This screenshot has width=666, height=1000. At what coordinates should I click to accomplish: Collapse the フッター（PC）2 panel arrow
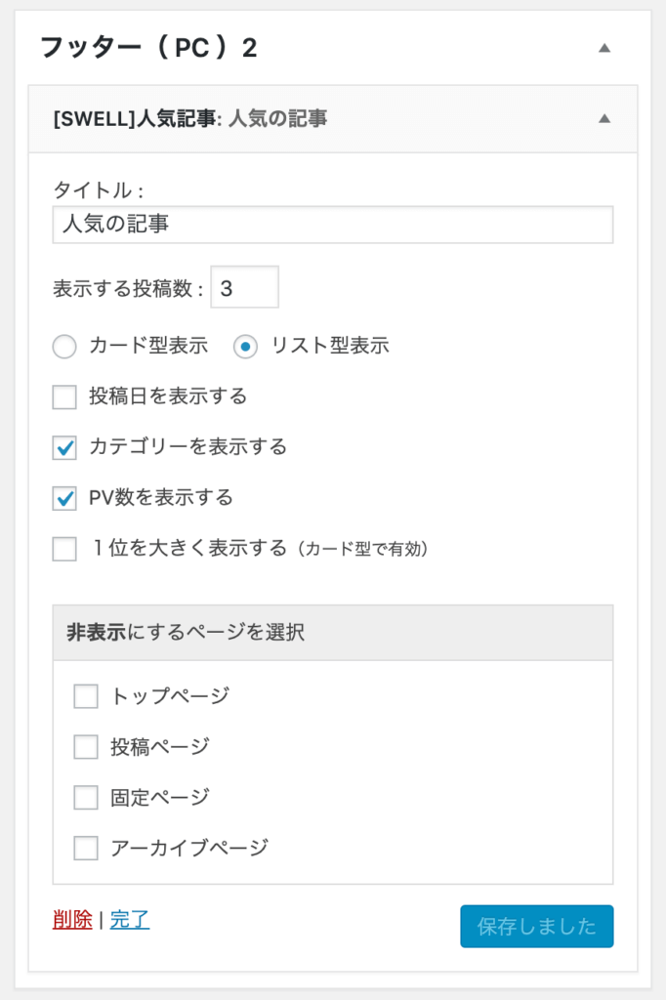tap(604, 46)
